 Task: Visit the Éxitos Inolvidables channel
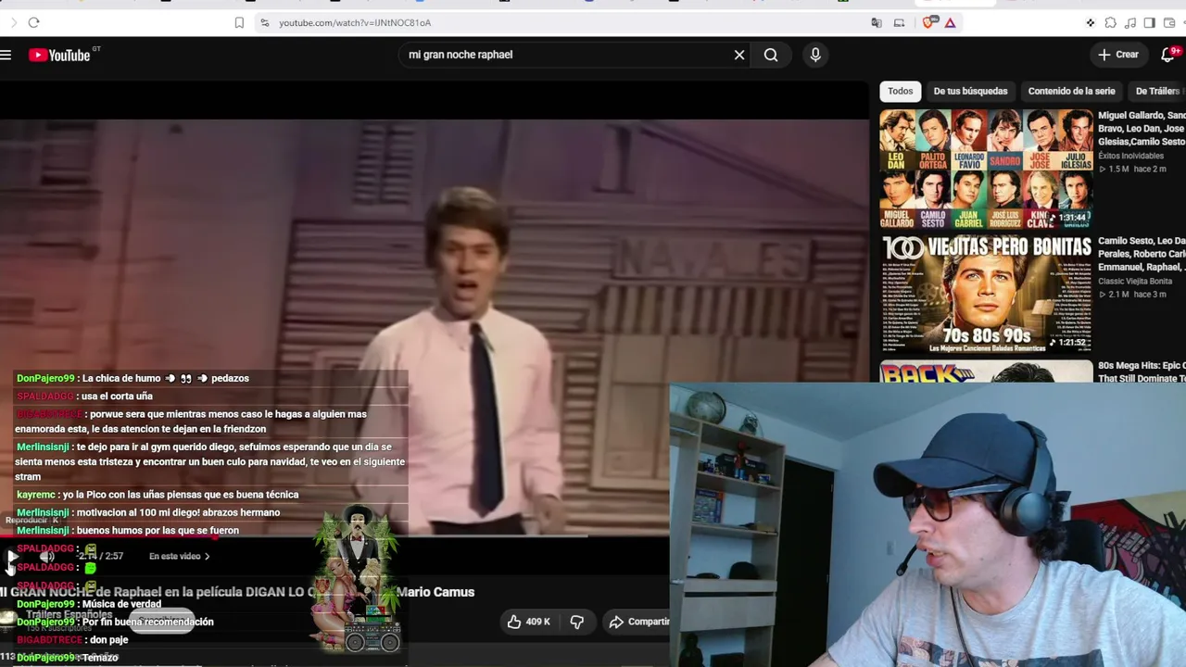click(x=1130, y=156)
